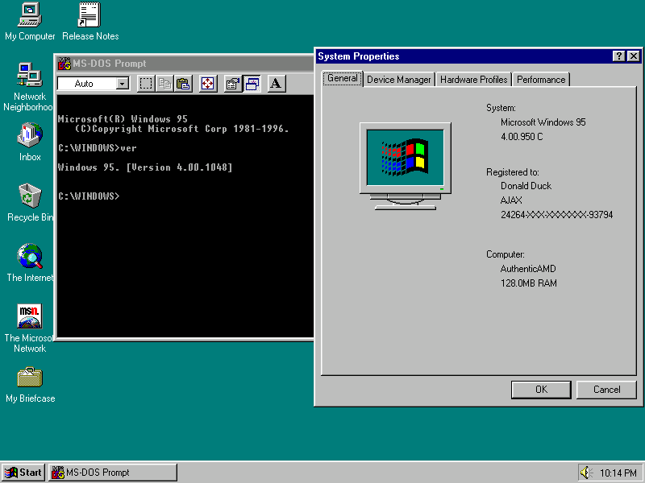
Task: Switch to the Performance tab
Action: coord(541,79)
